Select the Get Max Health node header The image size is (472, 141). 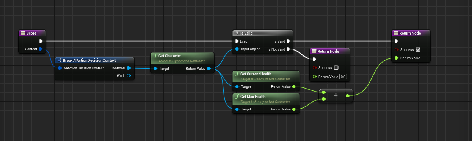pos(266,99)
